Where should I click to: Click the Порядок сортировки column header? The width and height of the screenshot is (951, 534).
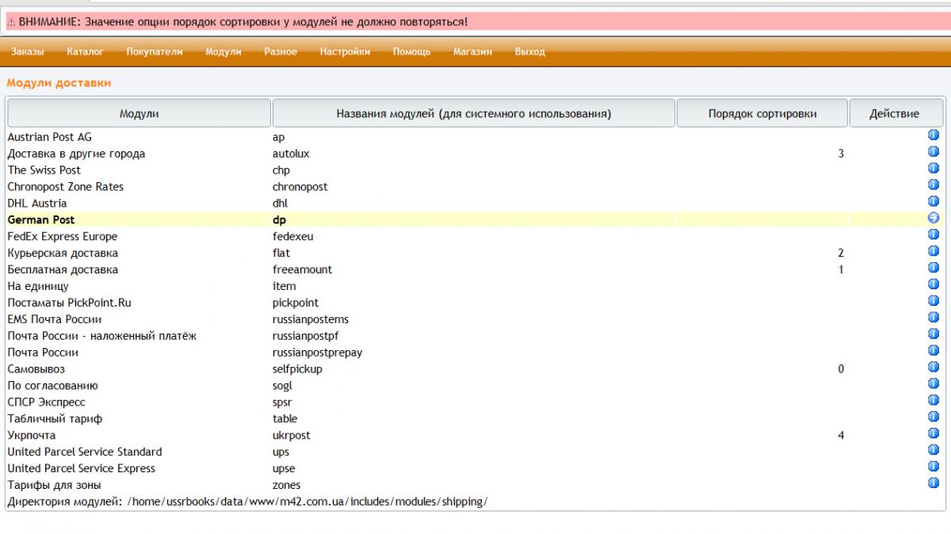pos(762,113)
